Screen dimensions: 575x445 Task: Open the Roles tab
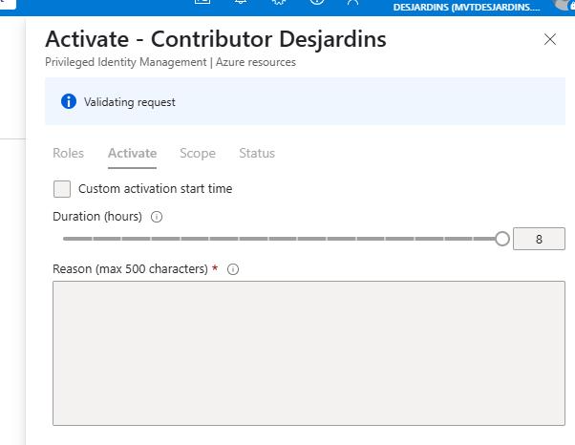tap(68, 153)
